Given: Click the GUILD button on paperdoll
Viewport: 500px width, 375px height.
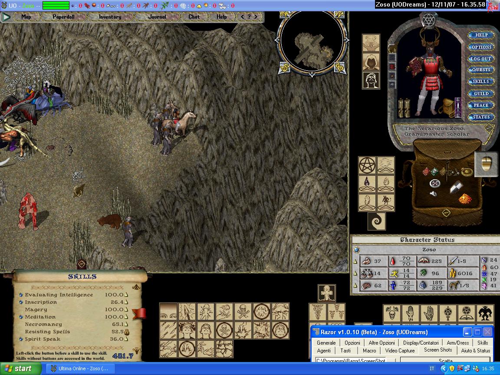Looking at the screenshot, I should 481,93.
